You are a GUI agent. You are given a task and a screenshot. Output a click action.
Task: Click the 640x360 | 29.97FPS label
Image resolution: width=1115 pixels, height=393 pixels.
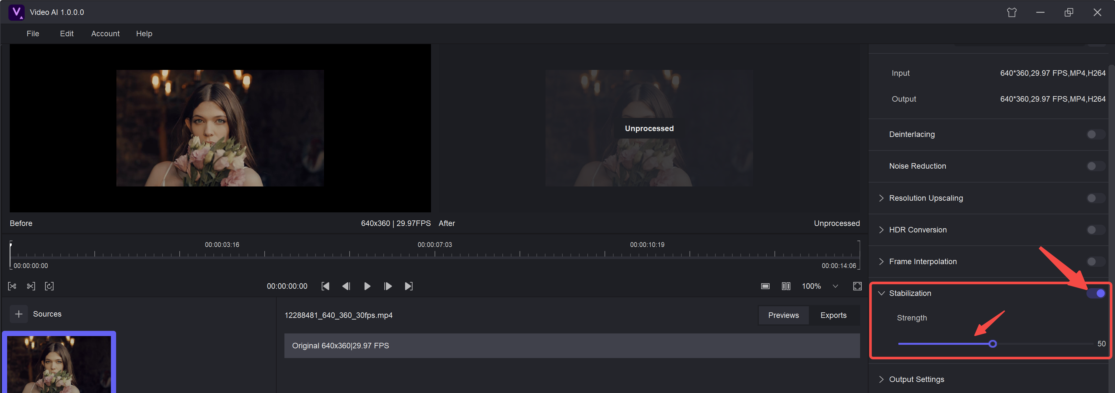coord(396,223)
